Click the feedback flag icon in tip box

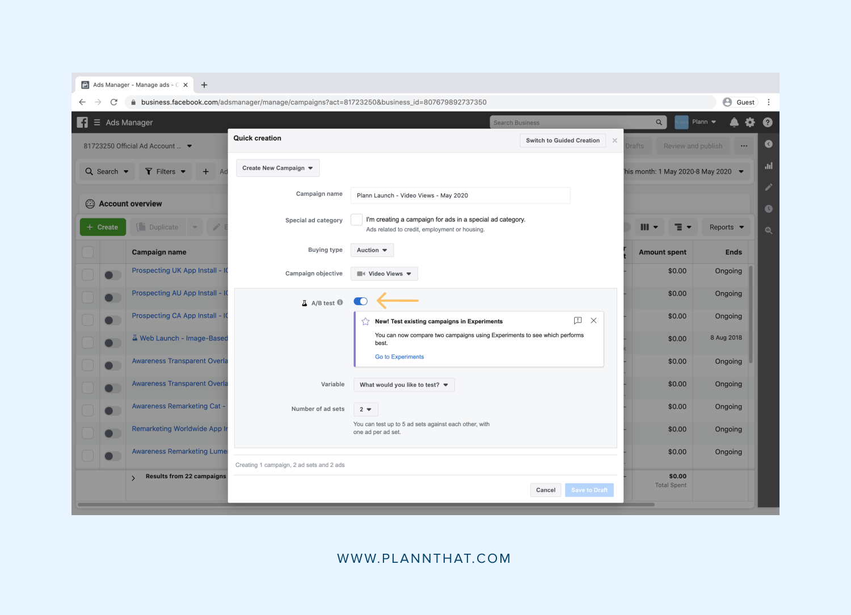point(578,321)
